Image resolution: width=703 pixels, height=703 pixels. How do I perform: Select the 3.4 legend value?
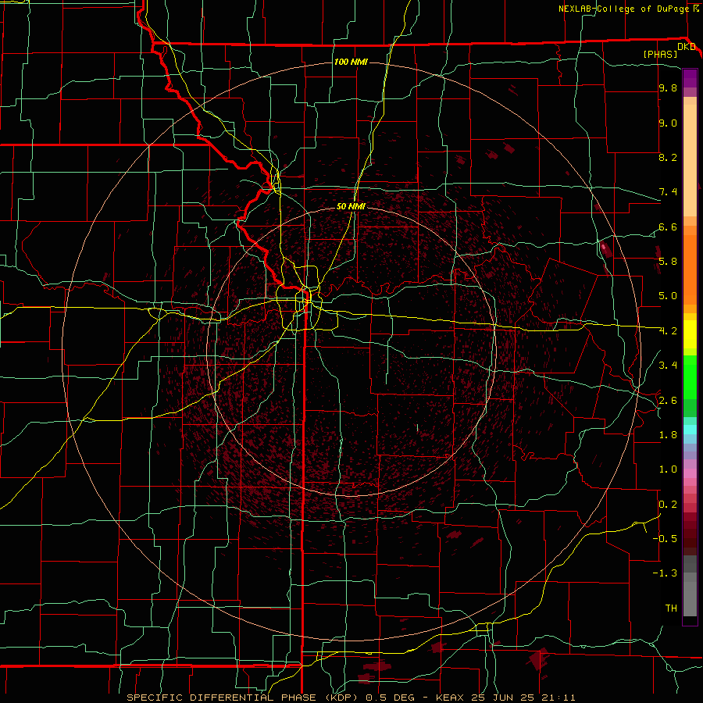point(668,366)
